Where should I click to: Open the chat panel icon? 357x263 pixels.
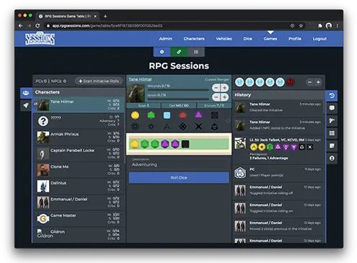coord(332,108)
